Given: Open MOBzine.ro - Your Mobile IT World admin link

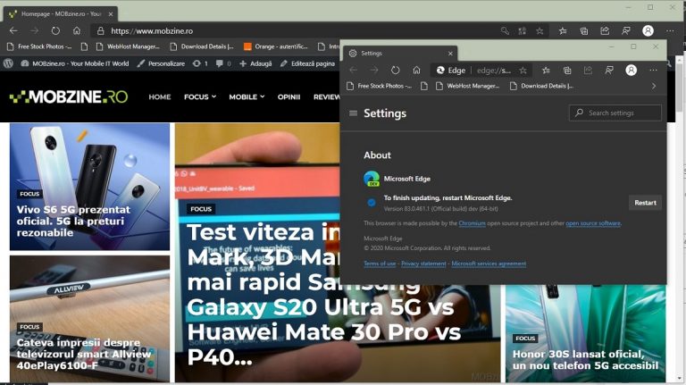Looking at the screenshot, I should [75, 63].
